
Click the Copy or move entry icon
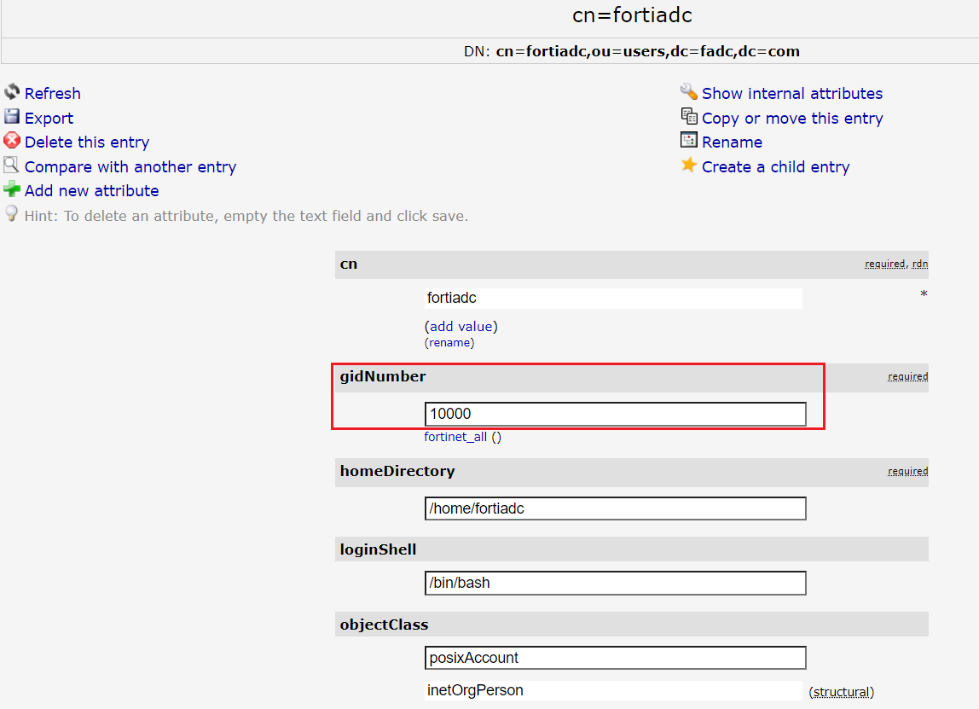coord(688,116)
